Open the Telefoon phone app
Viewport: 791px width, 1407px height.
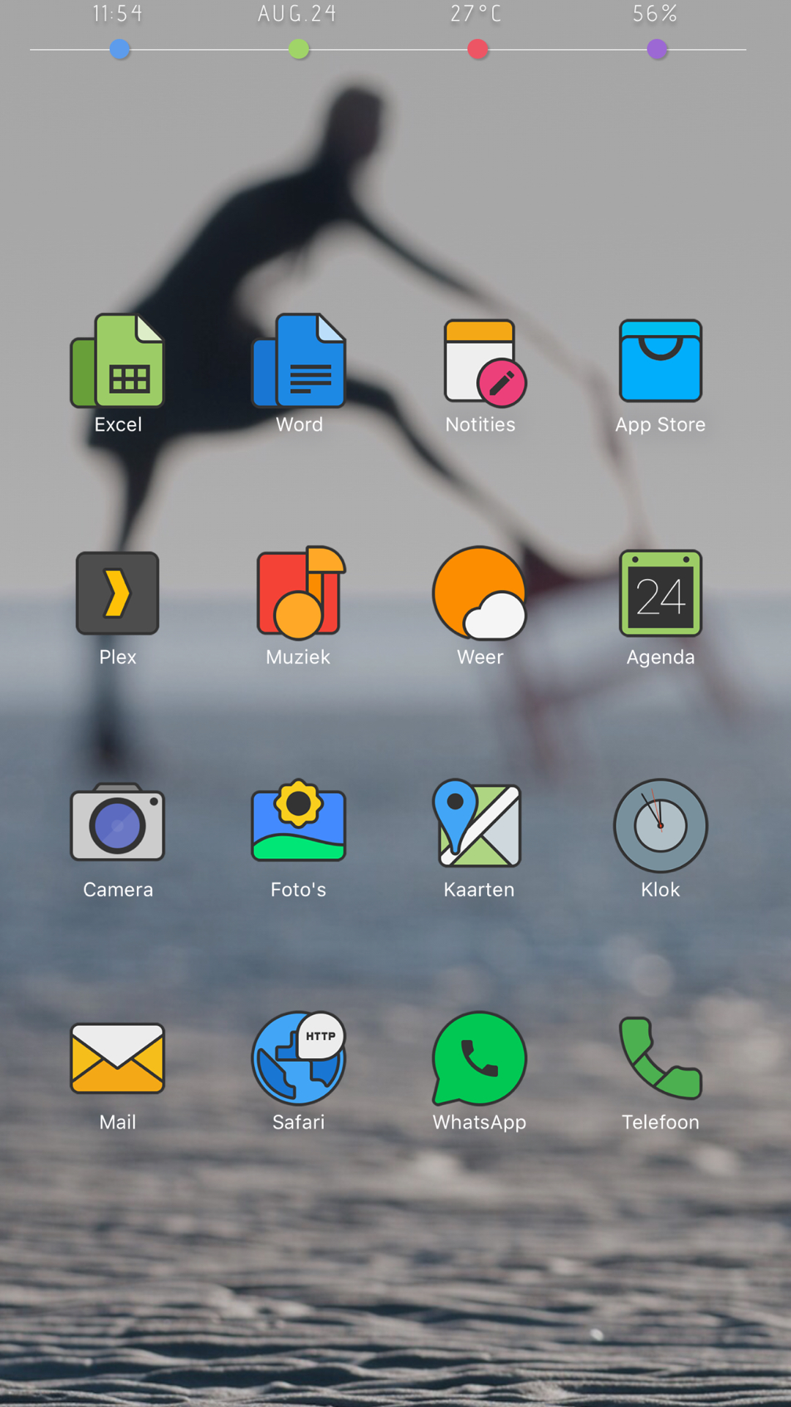[x=661, y=1058]
